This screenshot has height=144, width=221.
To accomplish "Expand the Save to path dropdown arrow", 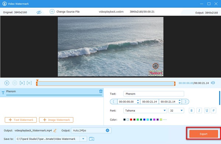I will (x=83, y=139).
